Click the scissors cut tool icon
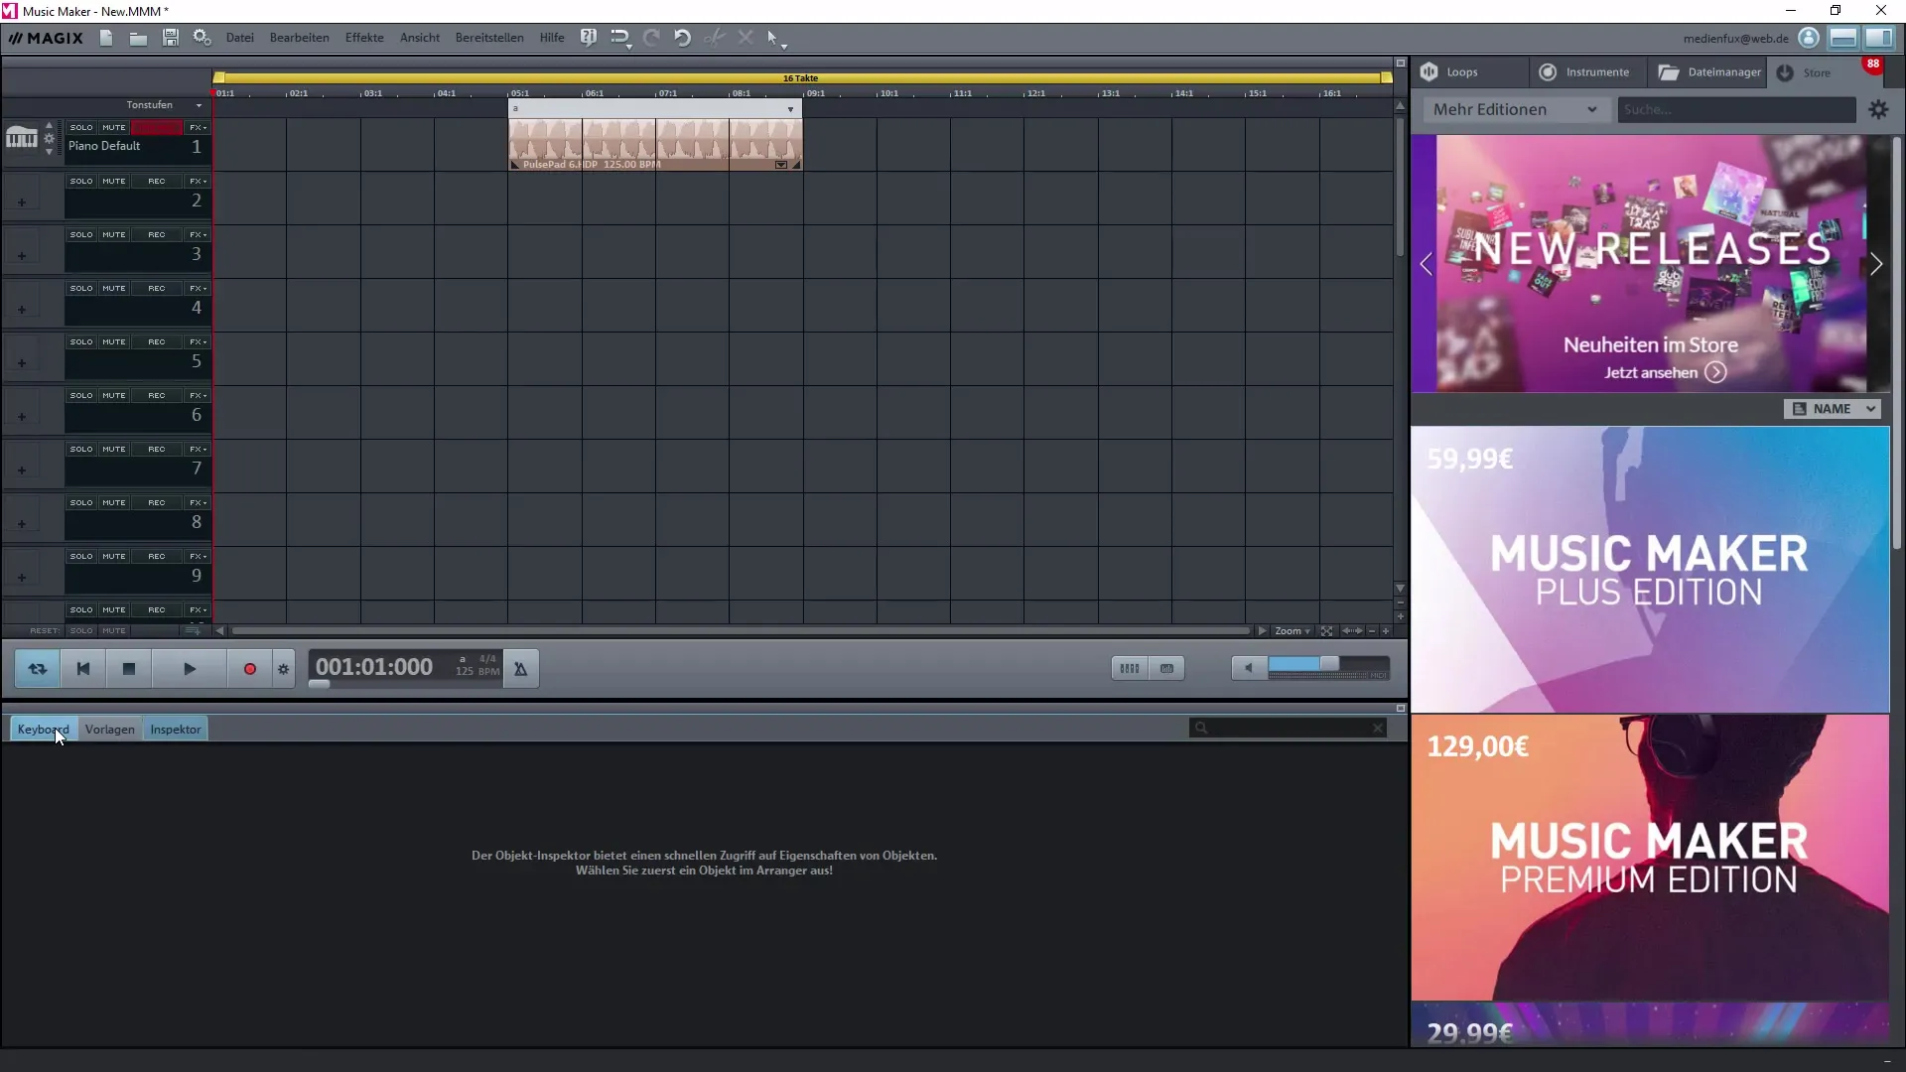 tap(714, 38)
